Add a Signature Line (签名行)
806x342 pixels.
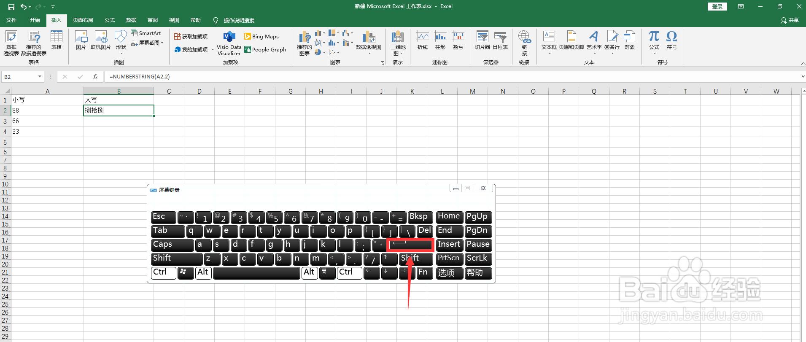tap(612, 42)
